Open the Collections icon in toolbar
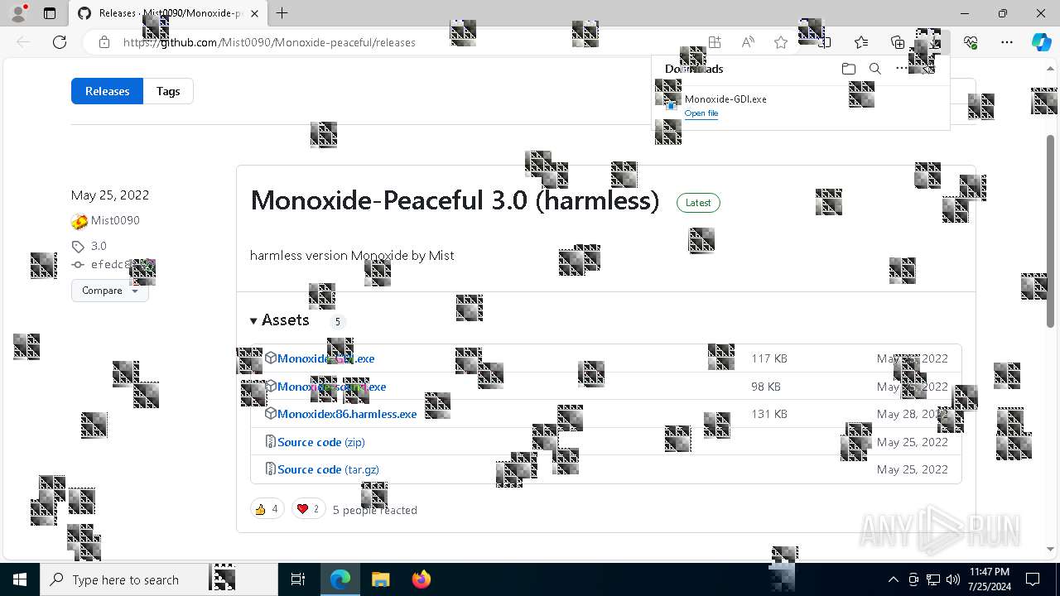Viewport: 1060px width, 596px height. tap(898, 42)
